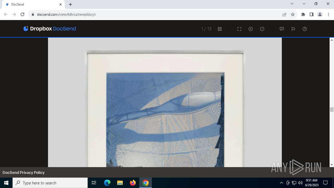
Task: Open Chrome three-dot menu
Action: [x=328, y=14]
